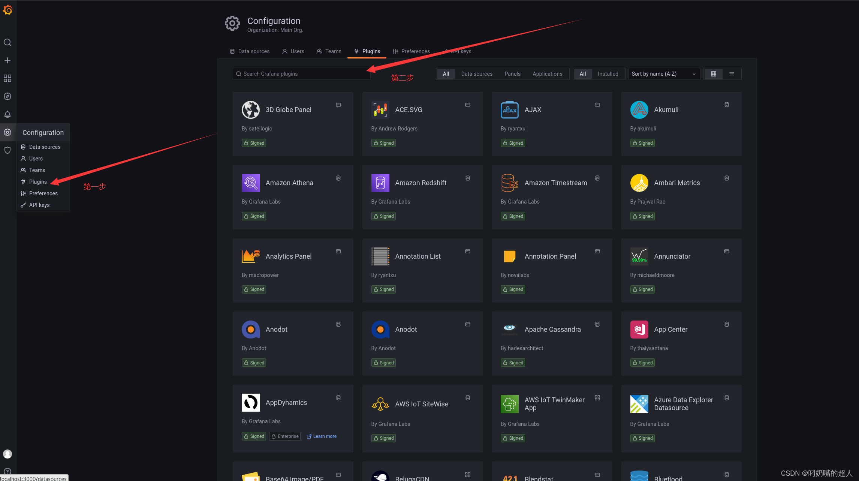Open the user profile avatar
This screenshot has width=859, height=481.
click(7, 454)
